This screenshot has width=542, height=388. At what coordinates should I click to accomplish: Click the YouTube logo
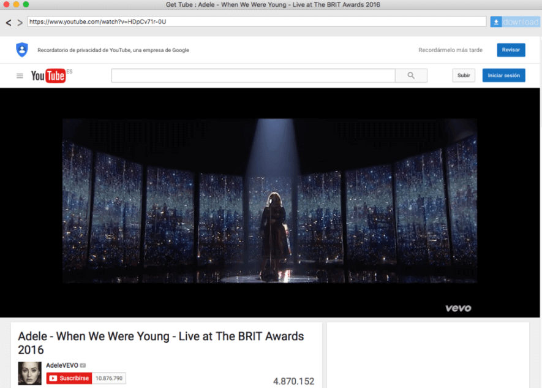[48, 76]
